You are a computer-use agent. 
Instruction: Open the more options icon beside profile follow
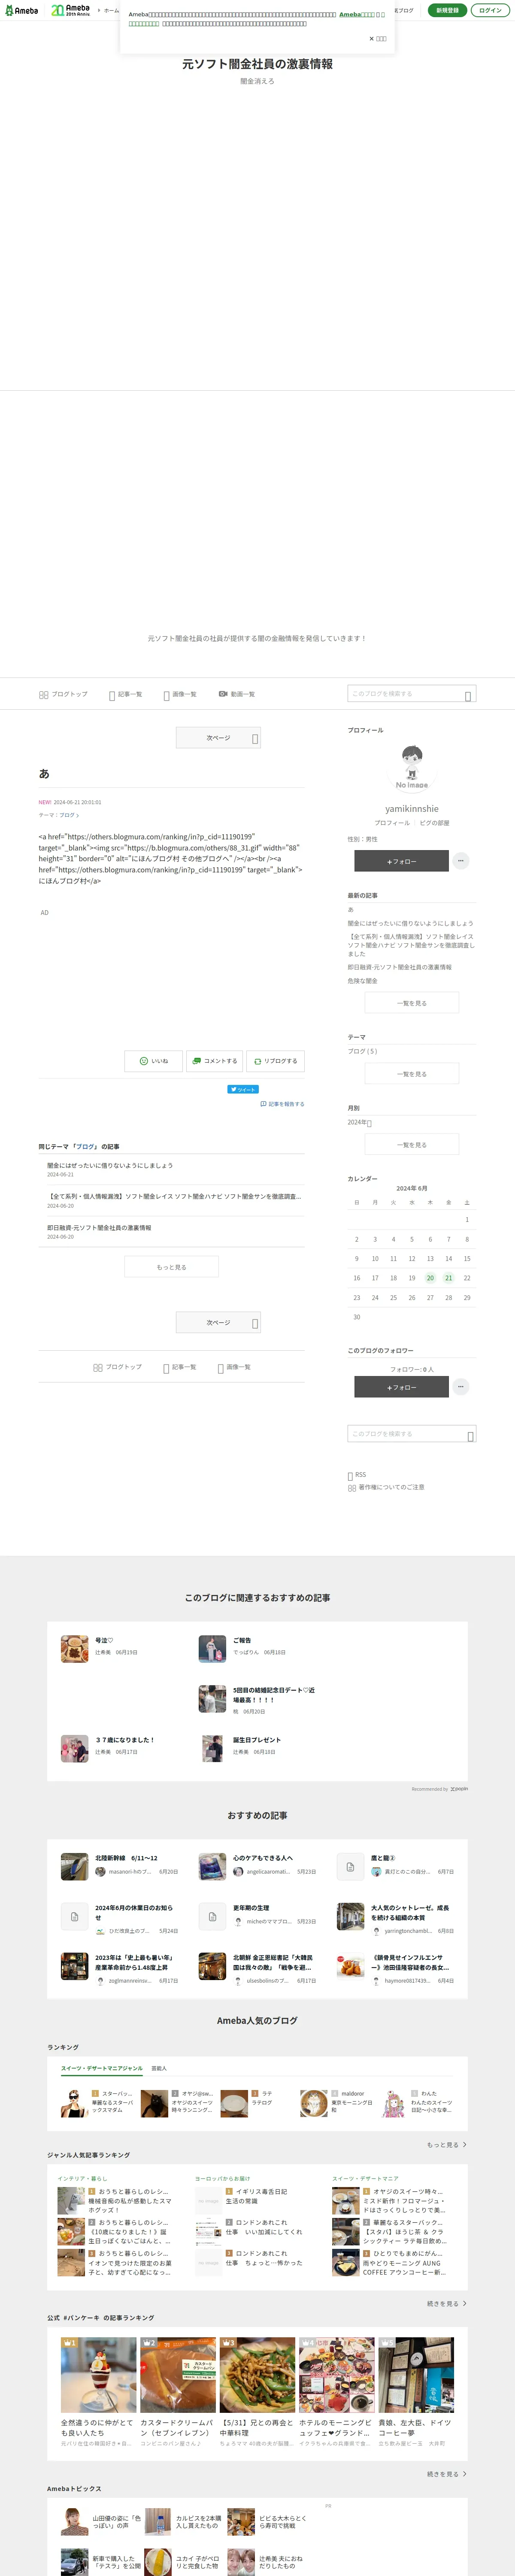click(x=461, y=861)
